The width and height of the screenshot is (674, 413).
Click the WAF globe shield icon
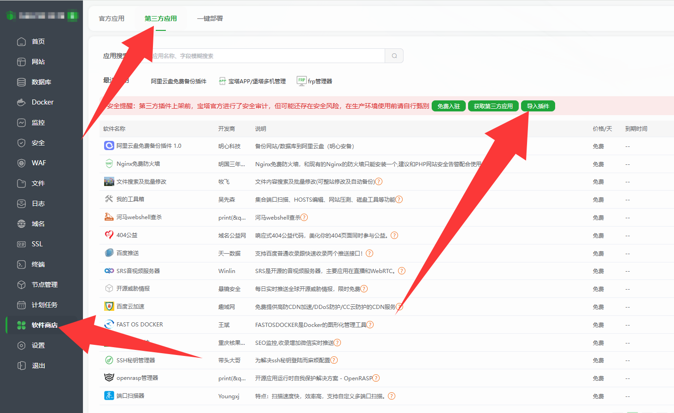tap(21, 163)
